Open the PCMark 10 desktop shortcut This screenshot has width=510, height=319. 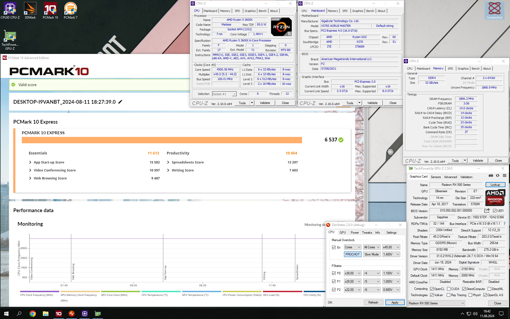tap(50, 11)
